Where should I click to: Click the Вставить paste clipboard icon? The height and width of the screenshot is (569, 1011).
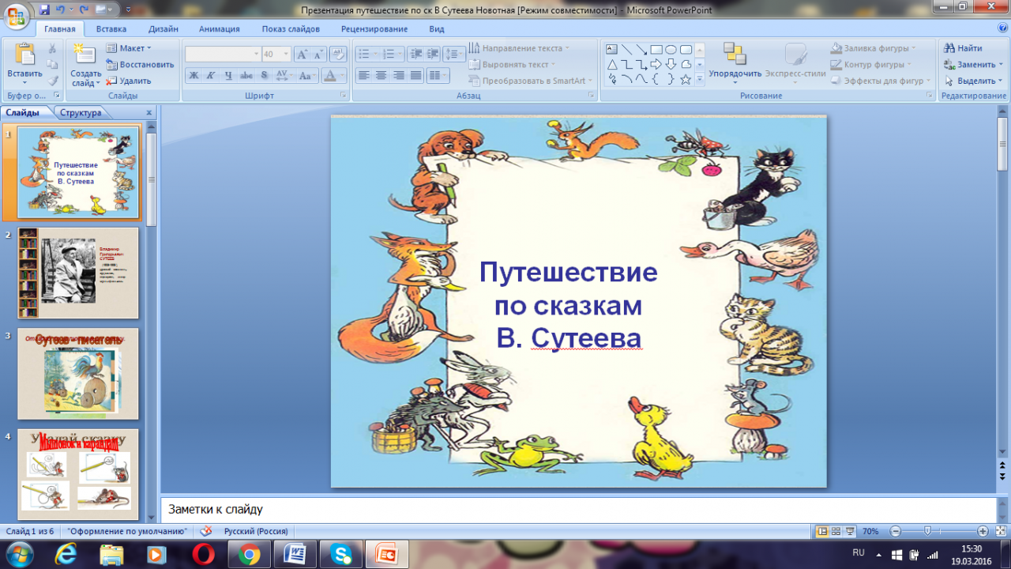click(24, 55)
